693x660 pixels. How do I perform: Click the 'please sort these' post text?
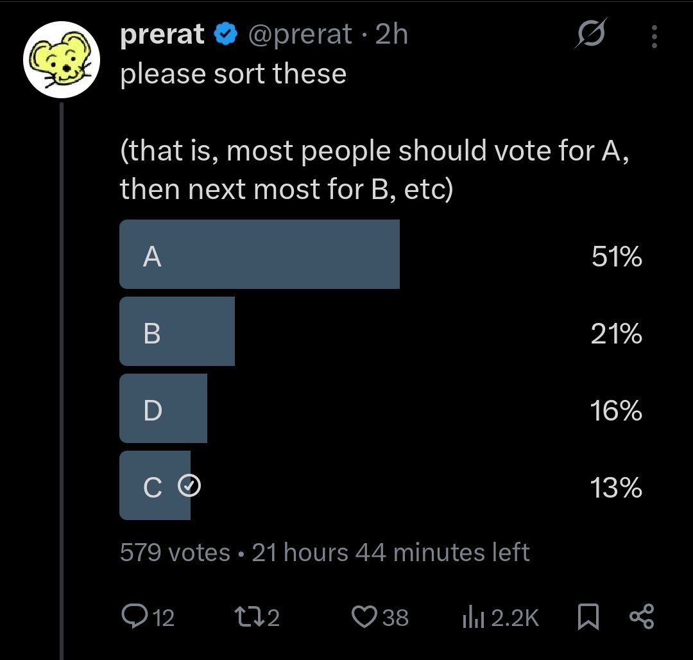[234, 73]
